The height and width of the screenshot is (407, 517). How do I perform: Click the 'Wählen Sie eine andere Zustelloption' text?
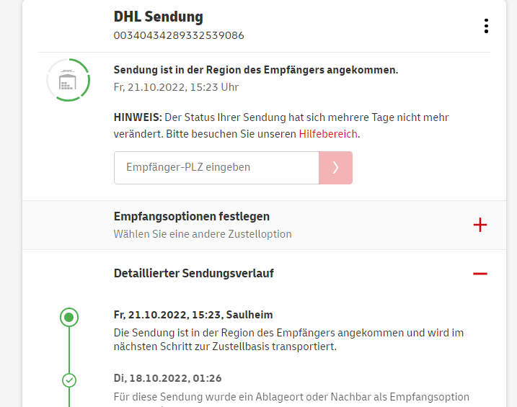point(203,234)
